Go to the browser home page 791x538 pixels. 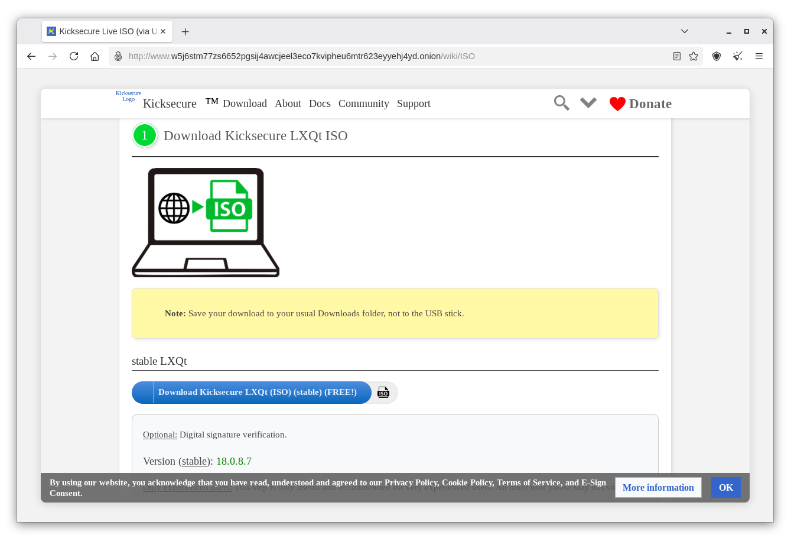[x=95, y=56]
